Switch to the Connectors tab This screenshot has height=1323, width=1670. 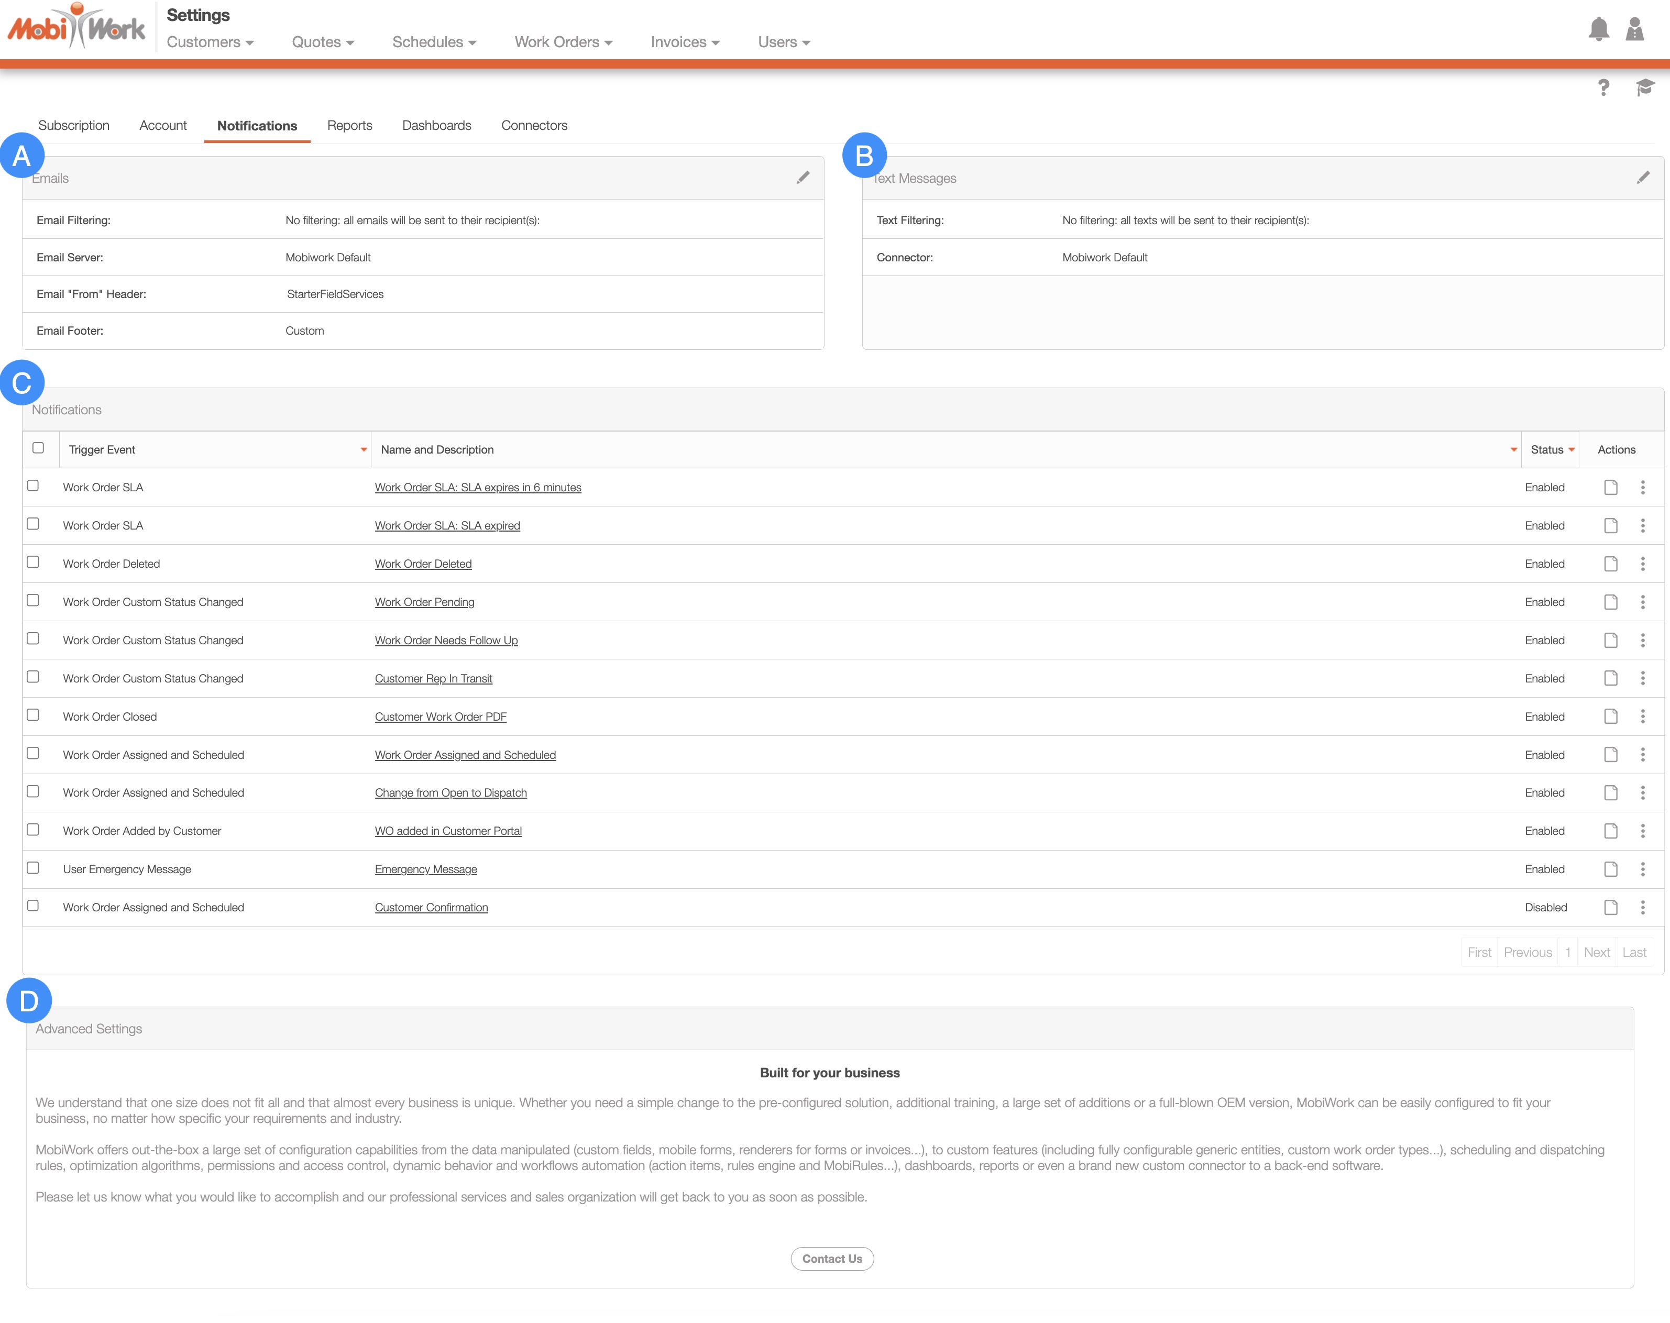(534, 126)
